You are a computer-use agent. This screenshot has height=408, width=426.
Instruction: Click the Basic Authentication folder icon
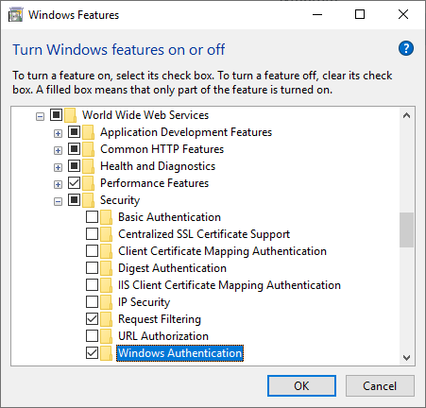pos(107,217)
